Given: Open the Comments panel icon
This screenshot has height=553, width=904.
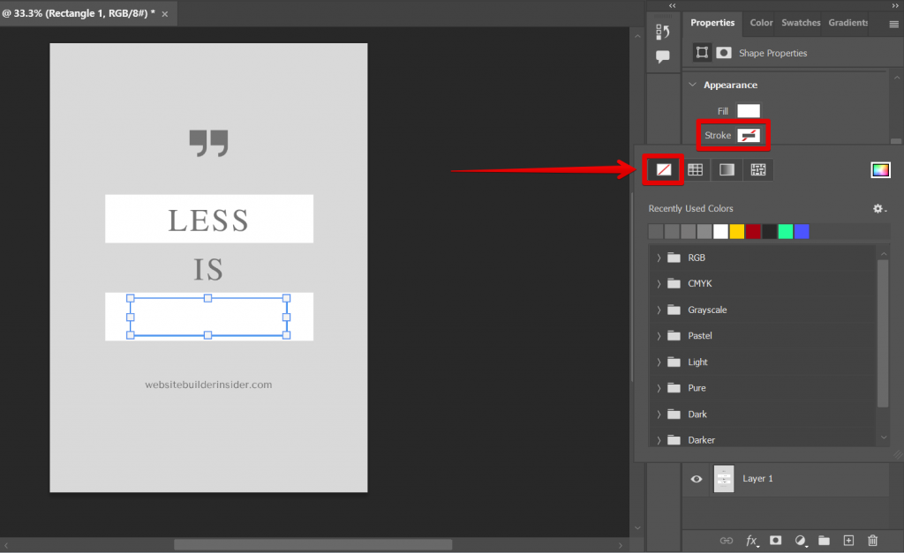Looking at the screenshot, I should 663,57.
